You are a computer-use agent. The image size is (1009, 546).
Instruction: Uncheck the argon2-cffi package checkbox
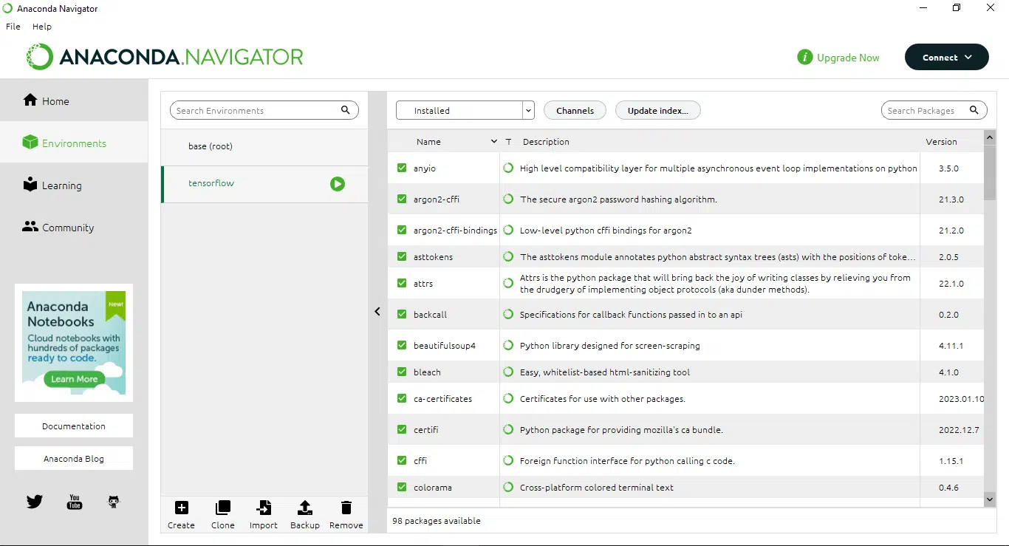tap(402, 199)
